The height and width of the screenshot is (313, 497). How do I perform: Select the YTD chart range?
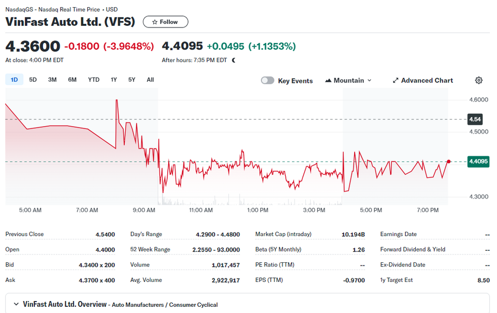coord(94,80)
